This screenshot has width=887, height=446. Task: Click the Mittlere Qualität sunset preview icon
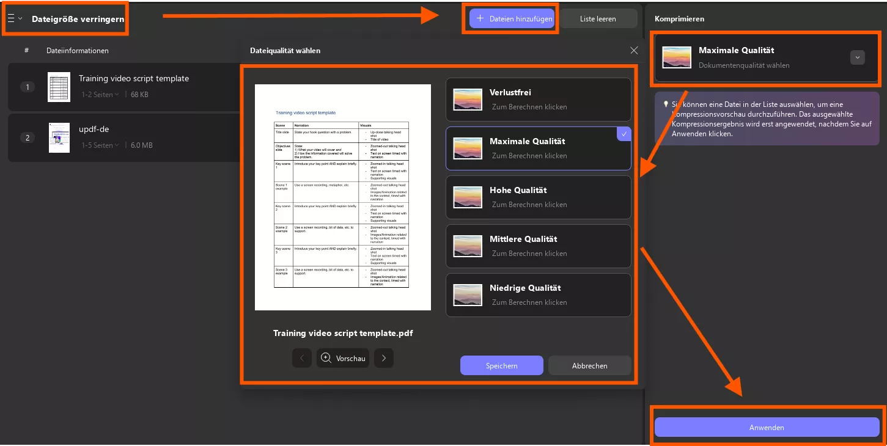click(x=468, y=246)
